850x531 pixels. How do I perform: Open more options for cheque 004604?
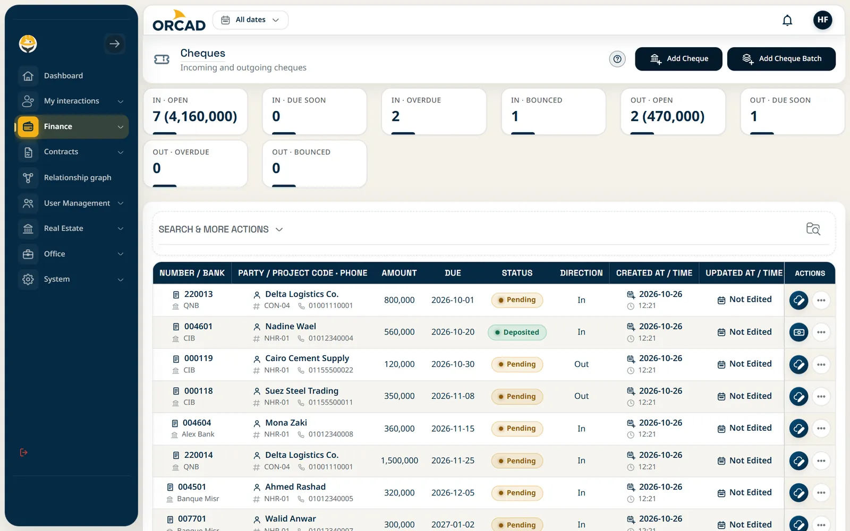point(821,429)
